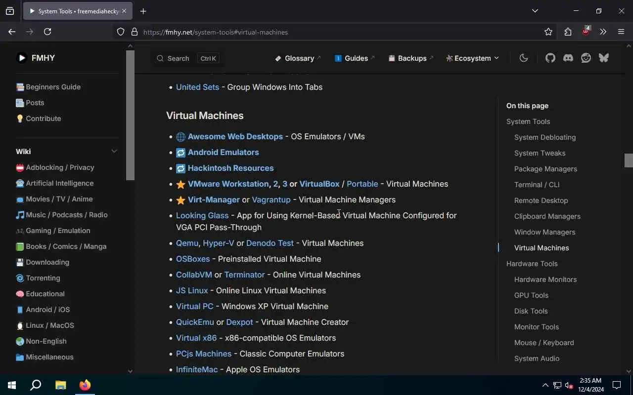Click the sidebar scrollbar thumb
633x395 pixels.
coord(131,116)
